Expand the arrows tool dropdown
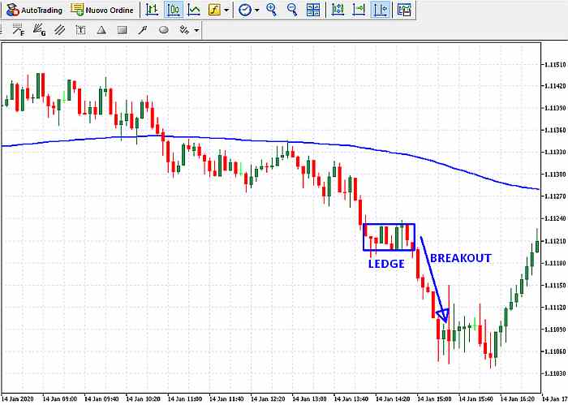568x405 pixels. click(x=196, y=30)
